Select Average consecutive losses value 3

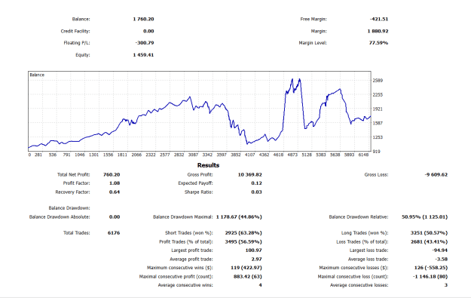pos(446,285)
